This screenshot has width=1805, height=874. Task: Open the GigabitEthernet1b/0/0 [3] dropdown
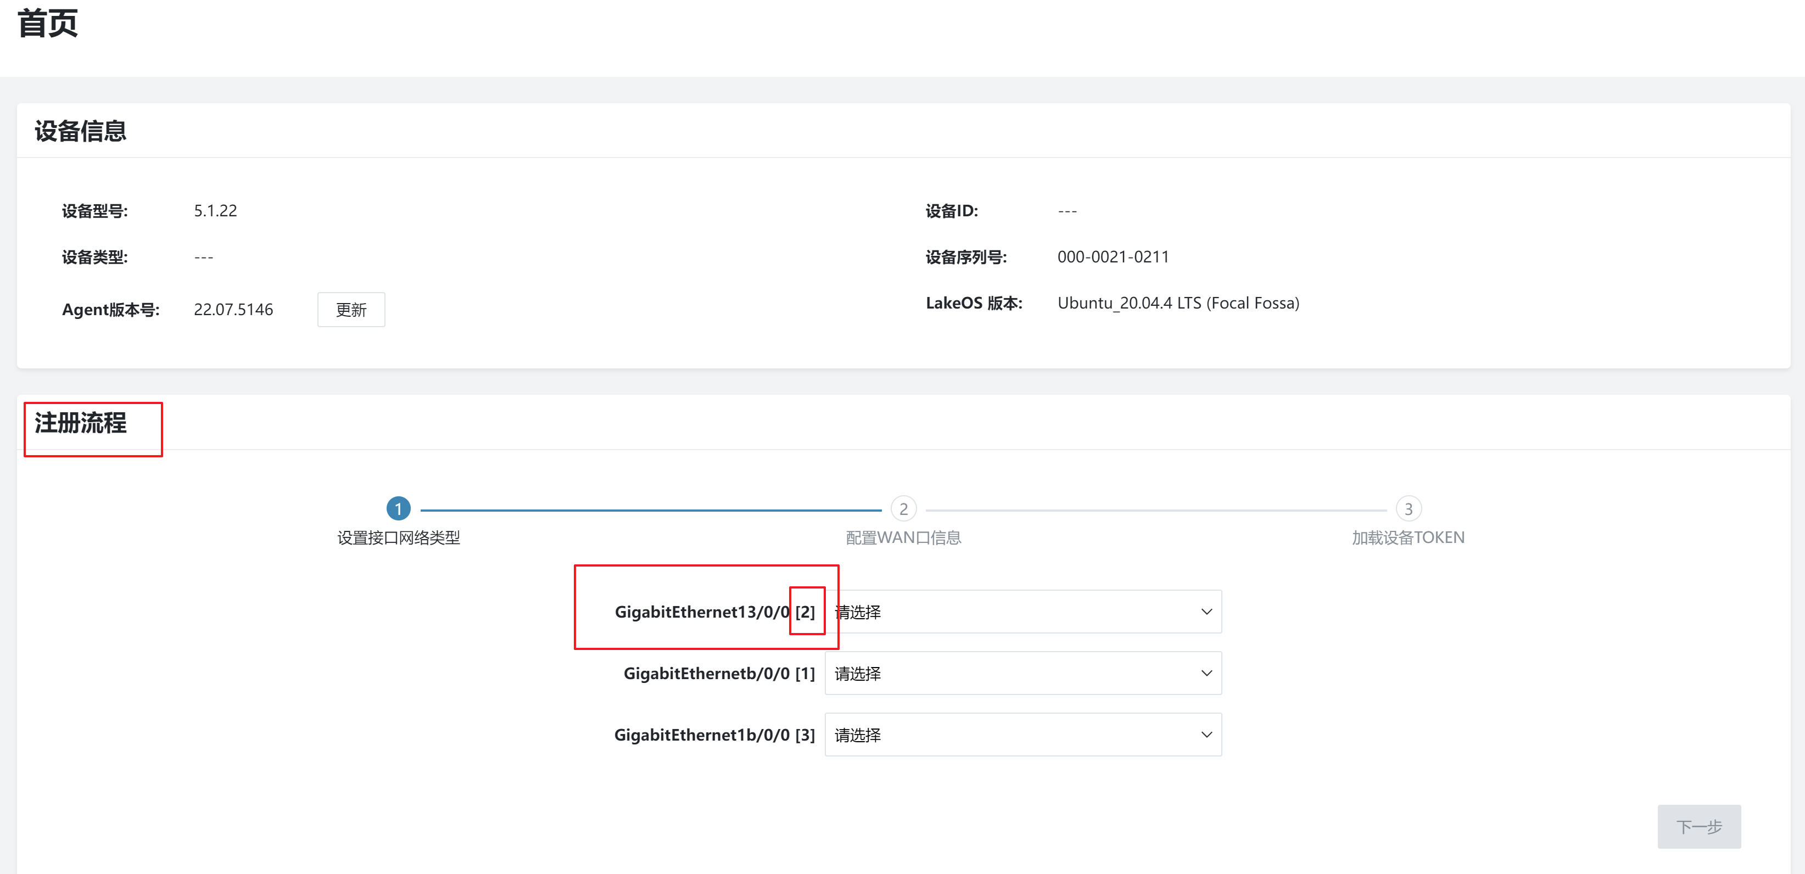click(x=1023, y=735)
